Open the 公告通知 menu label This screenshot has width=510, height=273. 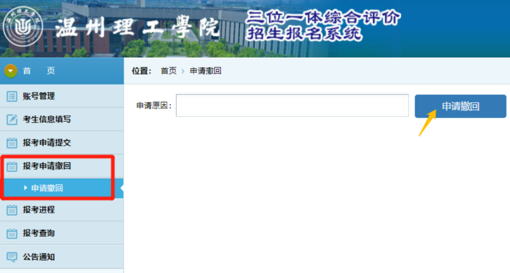pos(39,257)
